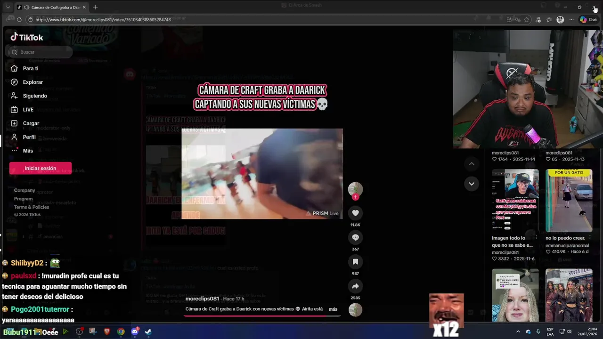603x339 pixels.
Task: Click the browser address bar URL
Action: 103,20
